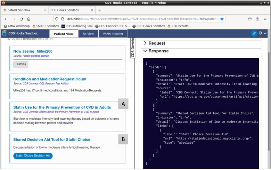The image size is (271, 170).
Task: Open the Statin Use source link
Action: point(61,112)
